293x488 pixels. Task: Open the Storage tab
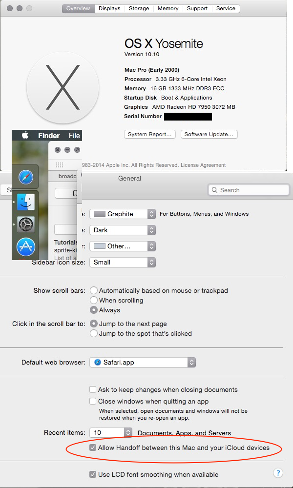click(x=139, y=8)
